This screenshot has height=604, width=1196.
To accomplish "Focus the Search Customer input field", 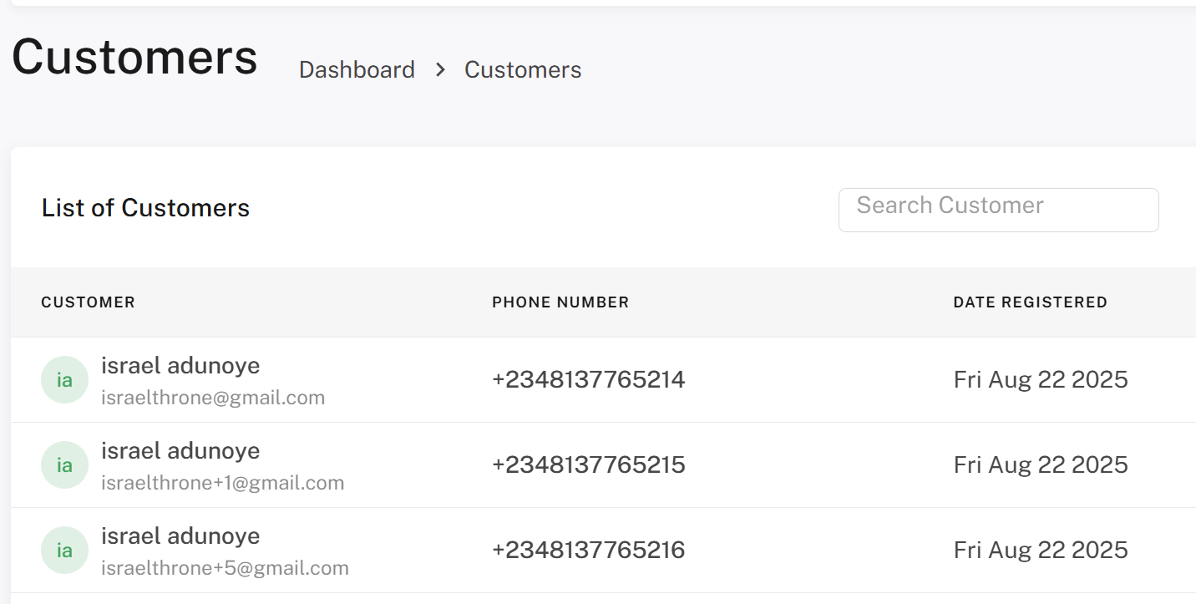I will coord(998,210).
